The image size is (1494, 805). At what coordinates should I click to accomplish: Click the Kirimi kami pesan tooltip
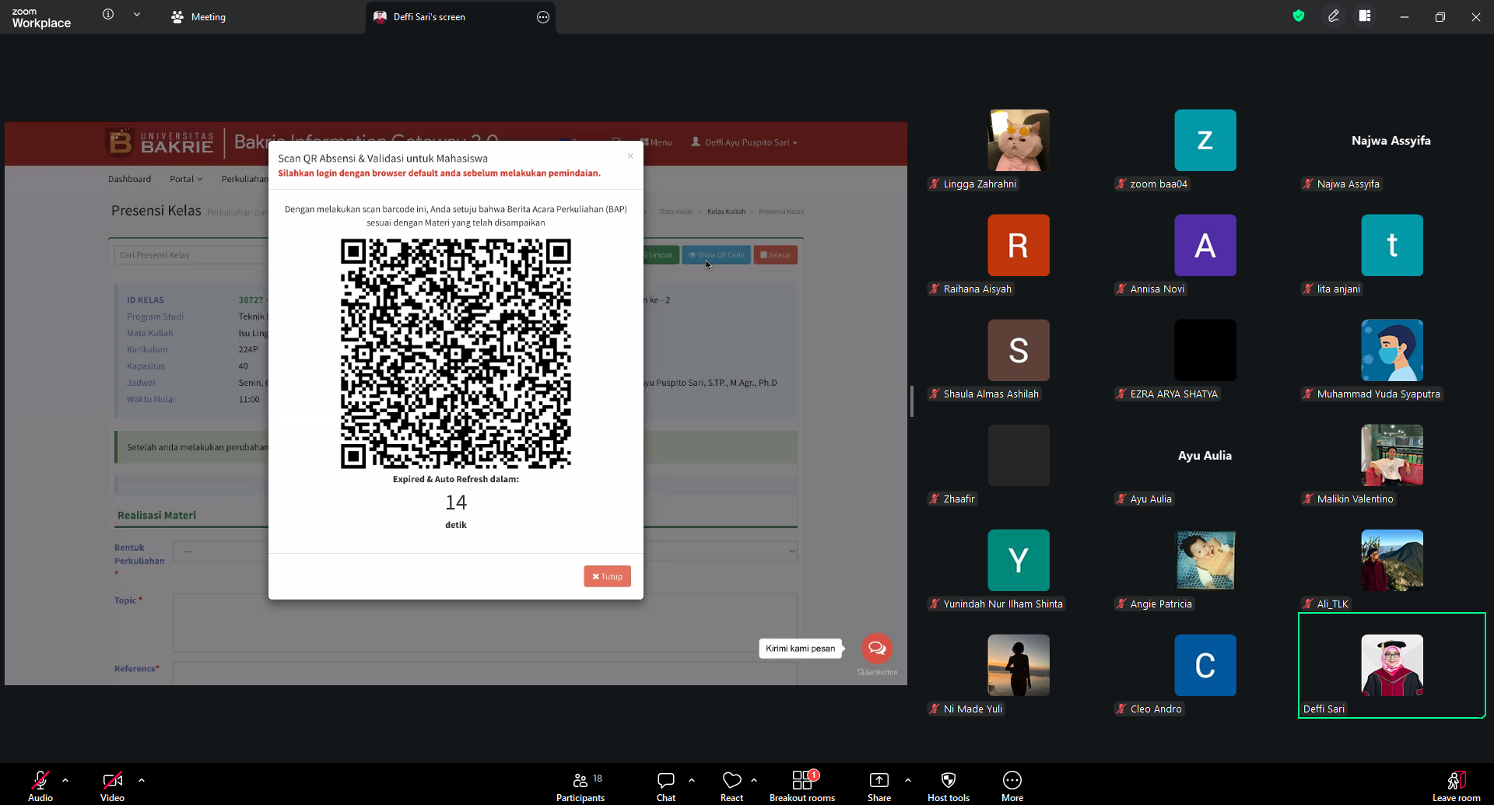click(x=800, y=649)
